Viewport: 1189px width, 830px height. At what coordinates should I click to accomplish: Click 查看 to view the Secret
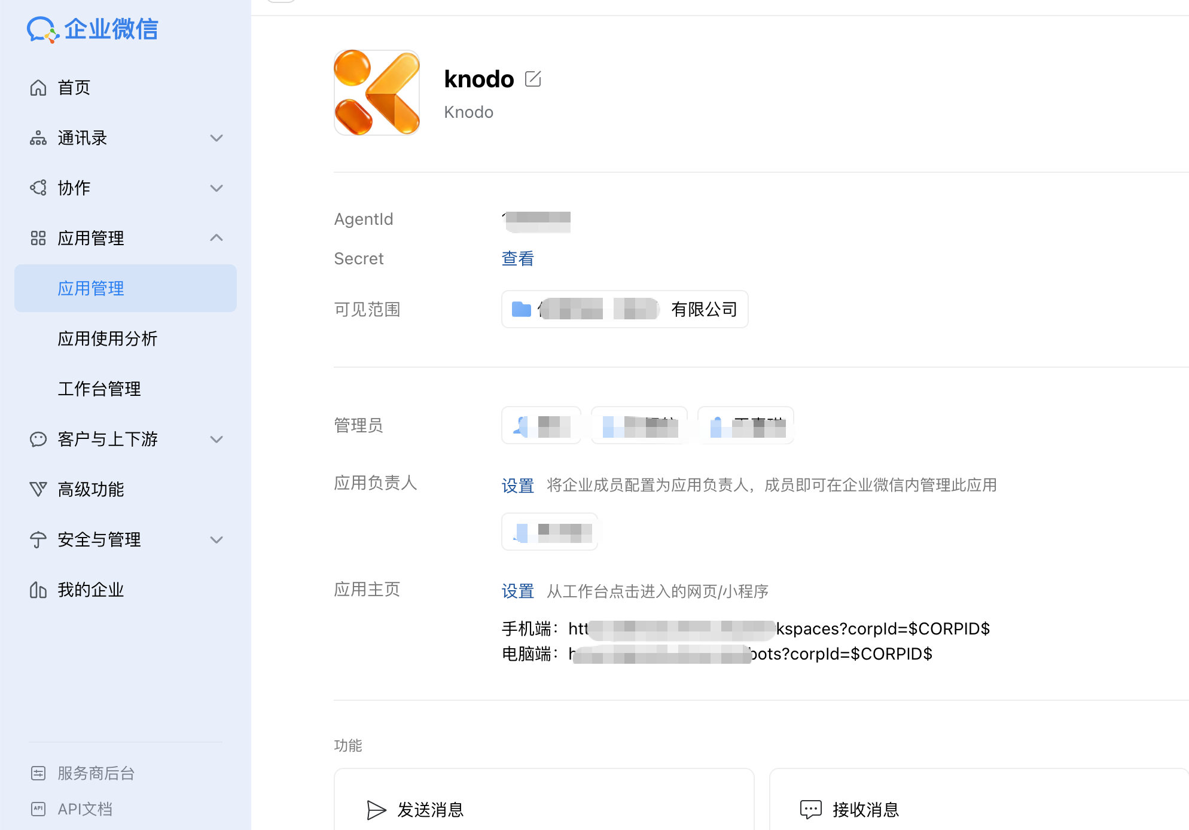click(517, 258)
